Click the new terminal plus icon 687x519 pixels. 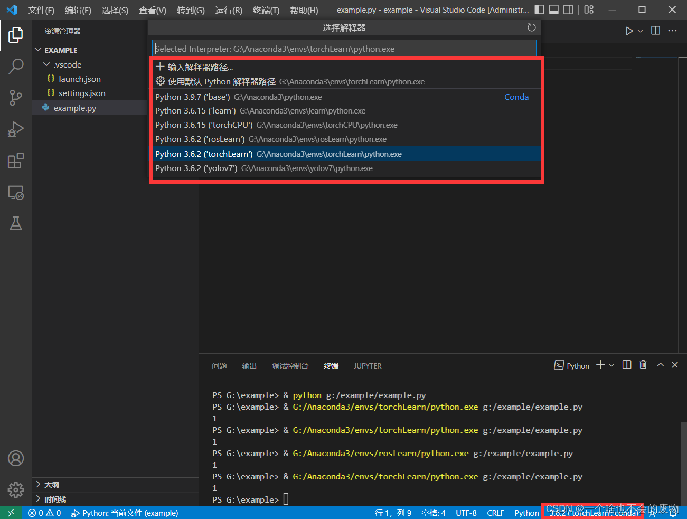600,365
